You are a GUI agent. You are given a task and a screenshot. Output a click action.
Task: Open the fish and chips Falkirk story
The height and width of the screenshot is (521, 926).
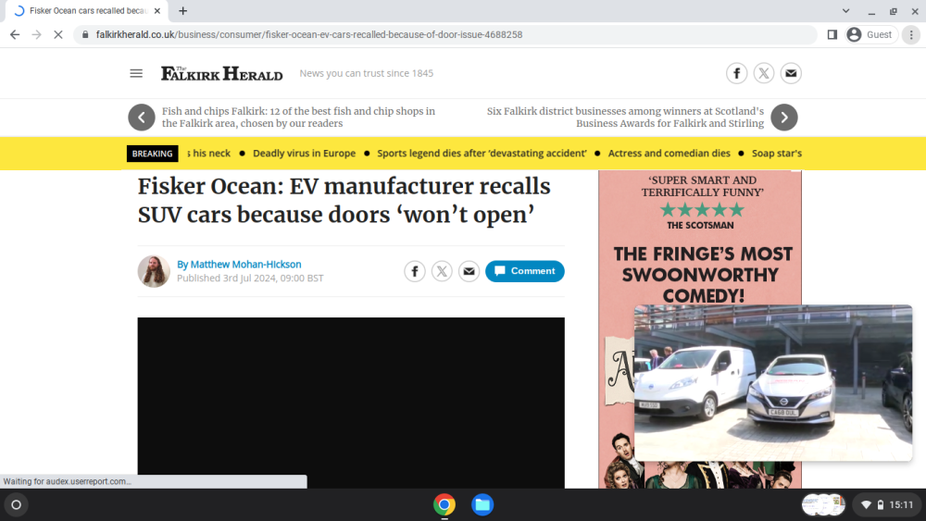(299, 118)
